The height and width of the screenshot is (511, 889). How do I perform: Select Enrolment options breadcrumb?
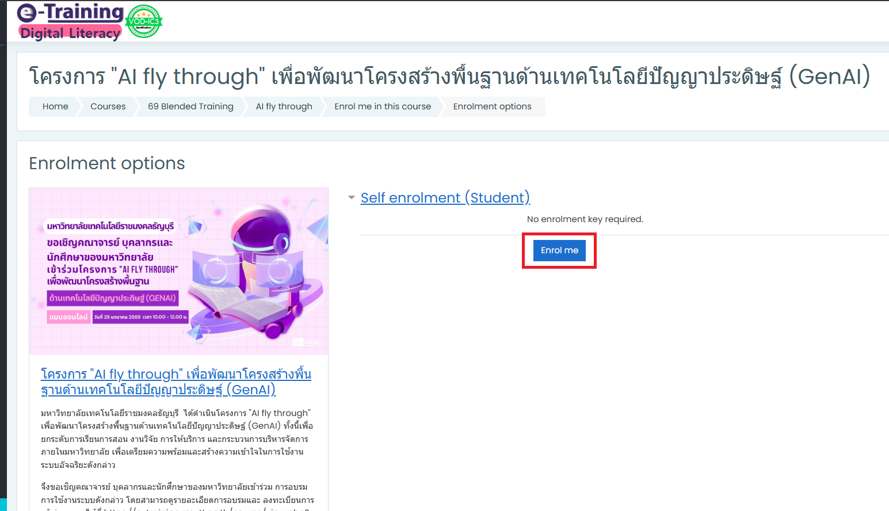(493, 106)
